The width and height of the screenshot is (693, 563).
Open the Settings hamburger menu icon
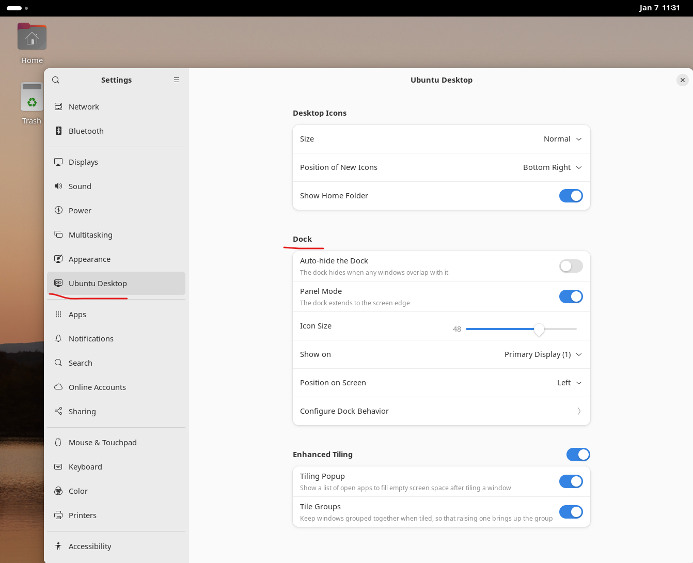177,80
